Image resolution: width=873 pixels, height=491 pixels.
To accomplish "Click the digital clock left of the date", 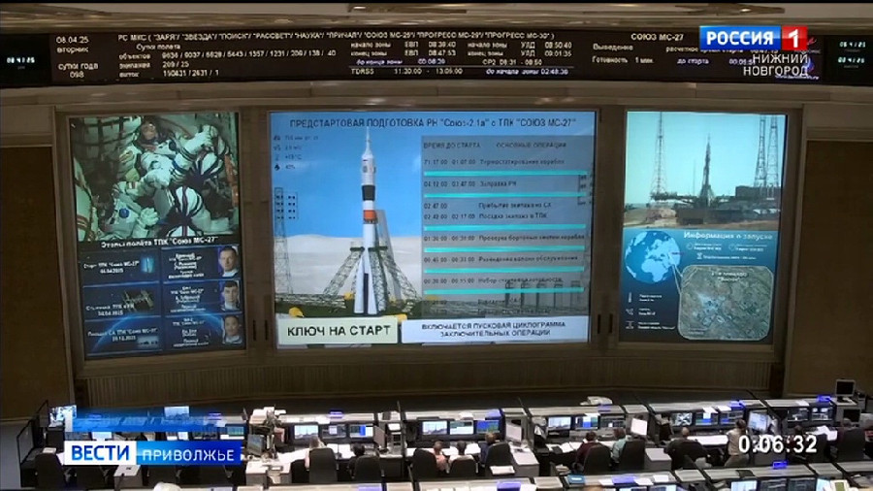I will 21,59.
